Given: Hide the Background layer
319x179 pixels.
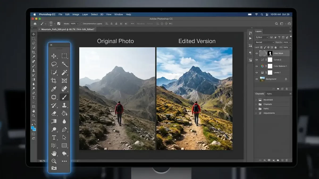Looking at the screenshot, I should (257, 79).
